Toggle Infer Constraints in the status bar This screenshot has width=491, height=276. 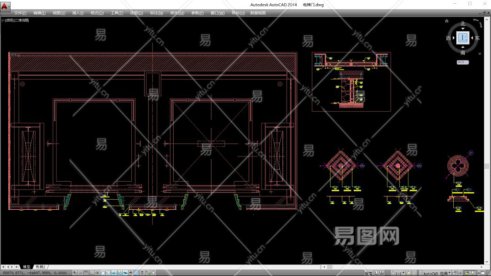(75, 273)
